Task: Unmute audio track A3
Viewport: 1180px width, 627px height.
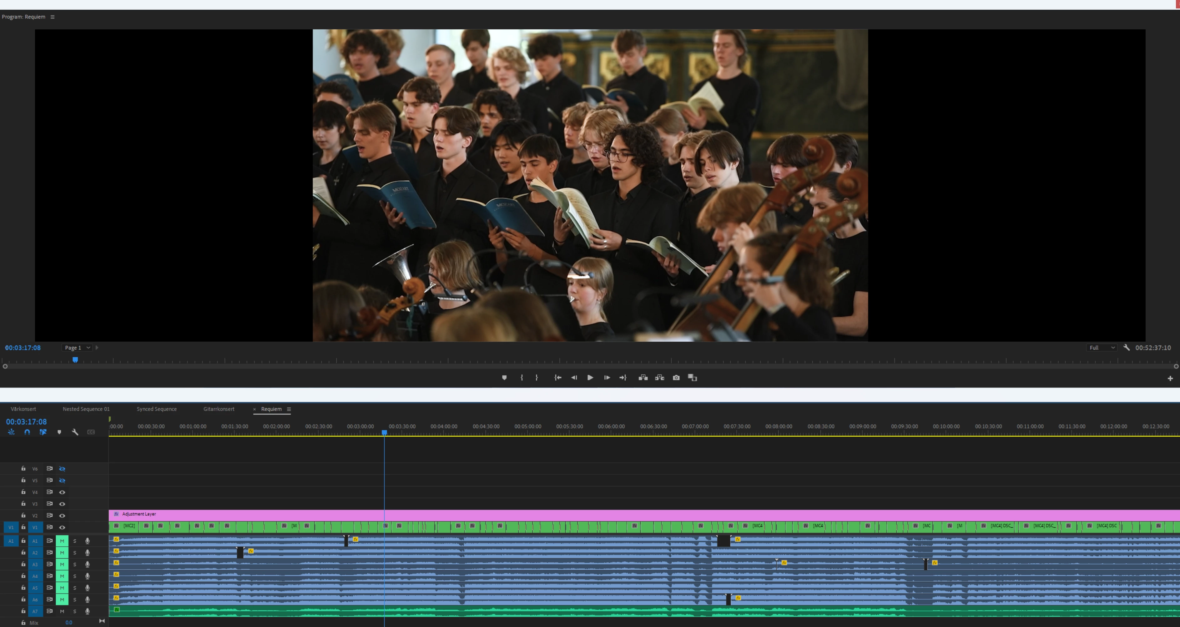Action: (x=62, y=564)
